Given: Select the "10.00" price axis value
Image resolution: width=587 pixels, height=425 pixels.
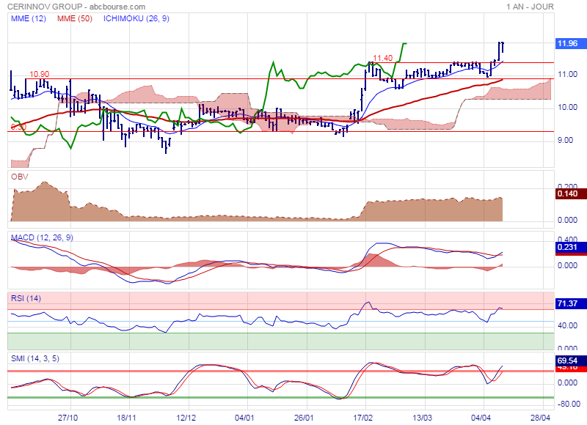Looking at the screenshot, I should 567,107.
